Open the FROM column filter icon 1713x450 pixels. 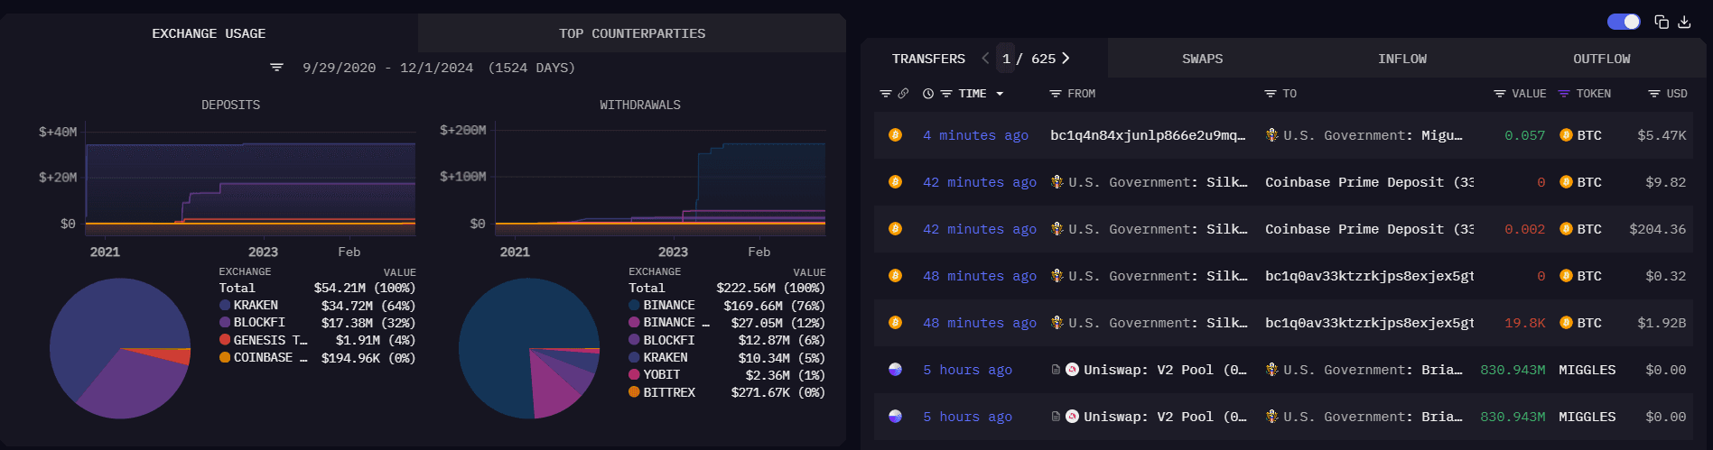[x=1055, y=94]
